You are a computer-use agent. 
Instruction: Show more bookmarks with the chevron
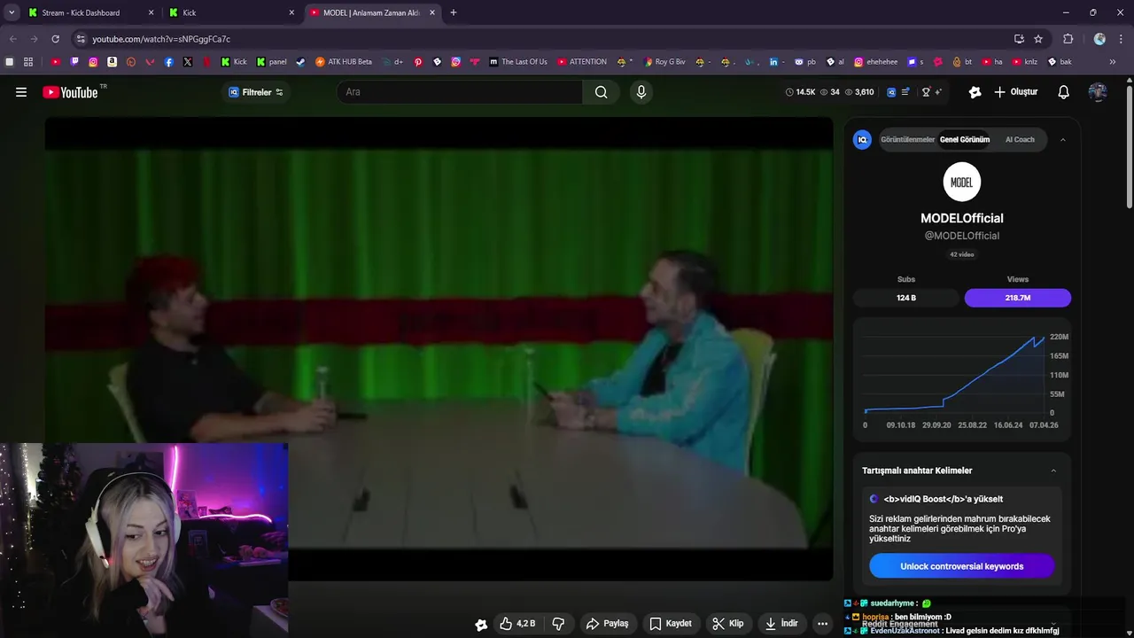pyautogui.click(x=1114, y=62)
